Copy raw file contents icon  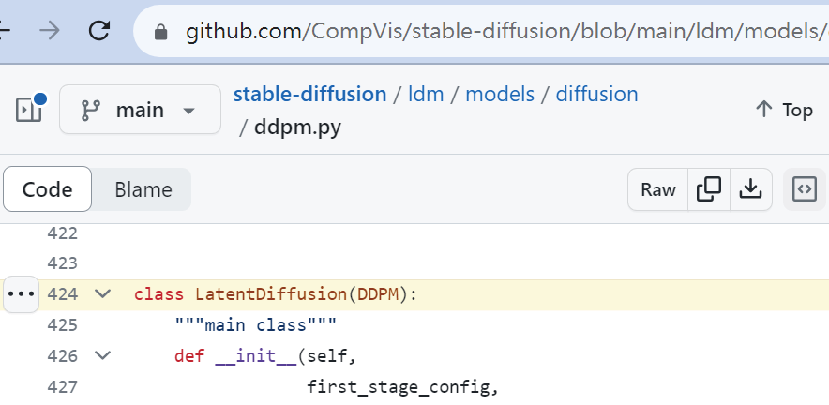(709, 189)
